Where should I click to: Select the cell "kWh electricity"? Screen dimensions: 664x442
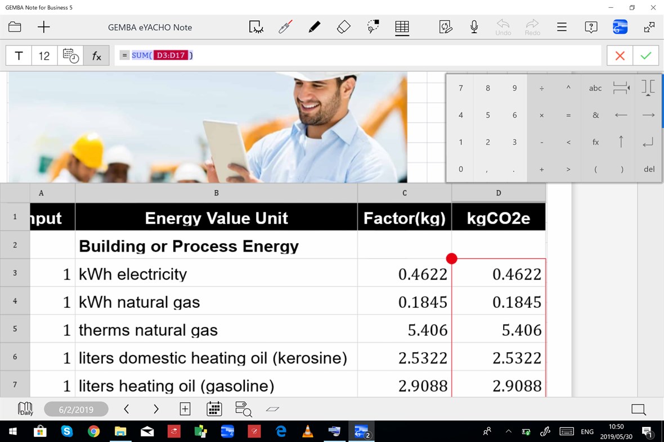coord(217,274)
